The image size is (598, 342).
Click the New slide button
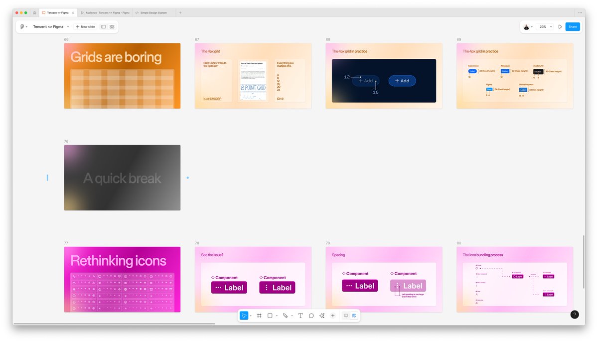click(85, 26)
